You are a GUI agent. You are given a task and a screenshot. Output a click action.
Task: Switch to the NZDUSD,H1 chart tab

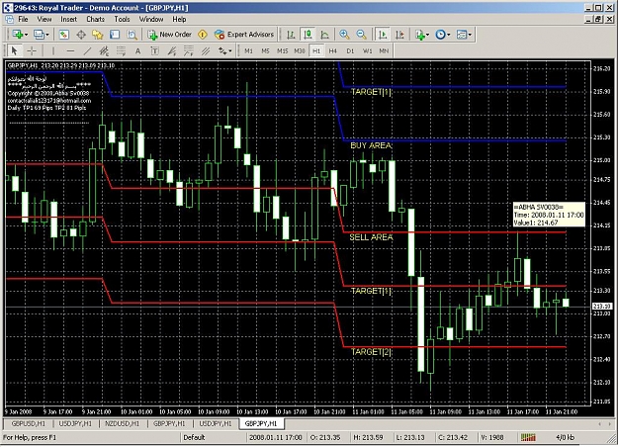point(122,423)
